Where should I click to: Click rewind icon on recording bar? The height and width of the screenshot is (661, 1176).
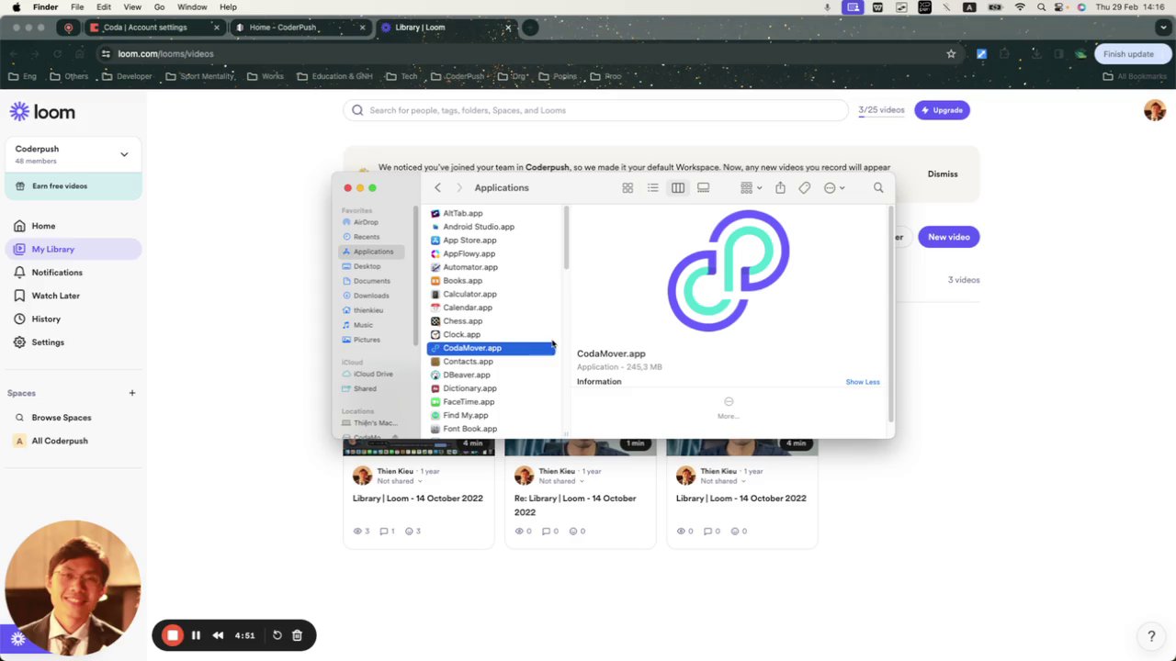click(x=218, y=635)
